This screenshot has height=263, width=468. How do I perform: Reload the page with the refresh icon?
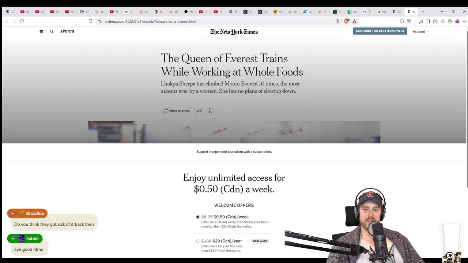point(22,22)
